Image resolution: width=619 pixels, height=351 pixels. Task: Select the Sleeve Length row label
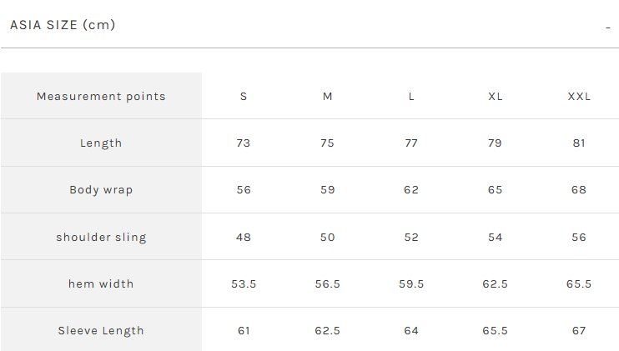point(101,331)
